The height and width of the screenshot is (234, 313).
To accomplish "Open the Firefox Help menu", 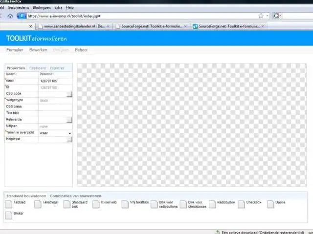I will pyautogui.click(x=69, y=8).
